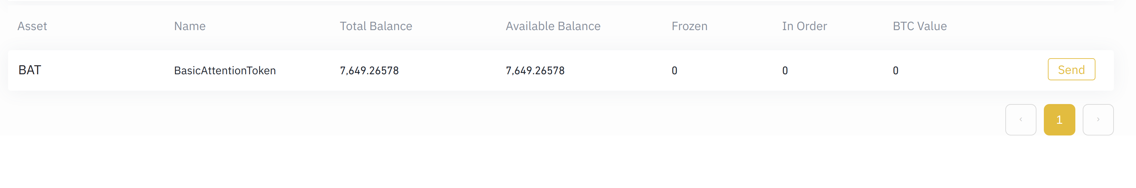Click the Send button for BAT
This screenshot has width=1136, height=188.
1071,70
